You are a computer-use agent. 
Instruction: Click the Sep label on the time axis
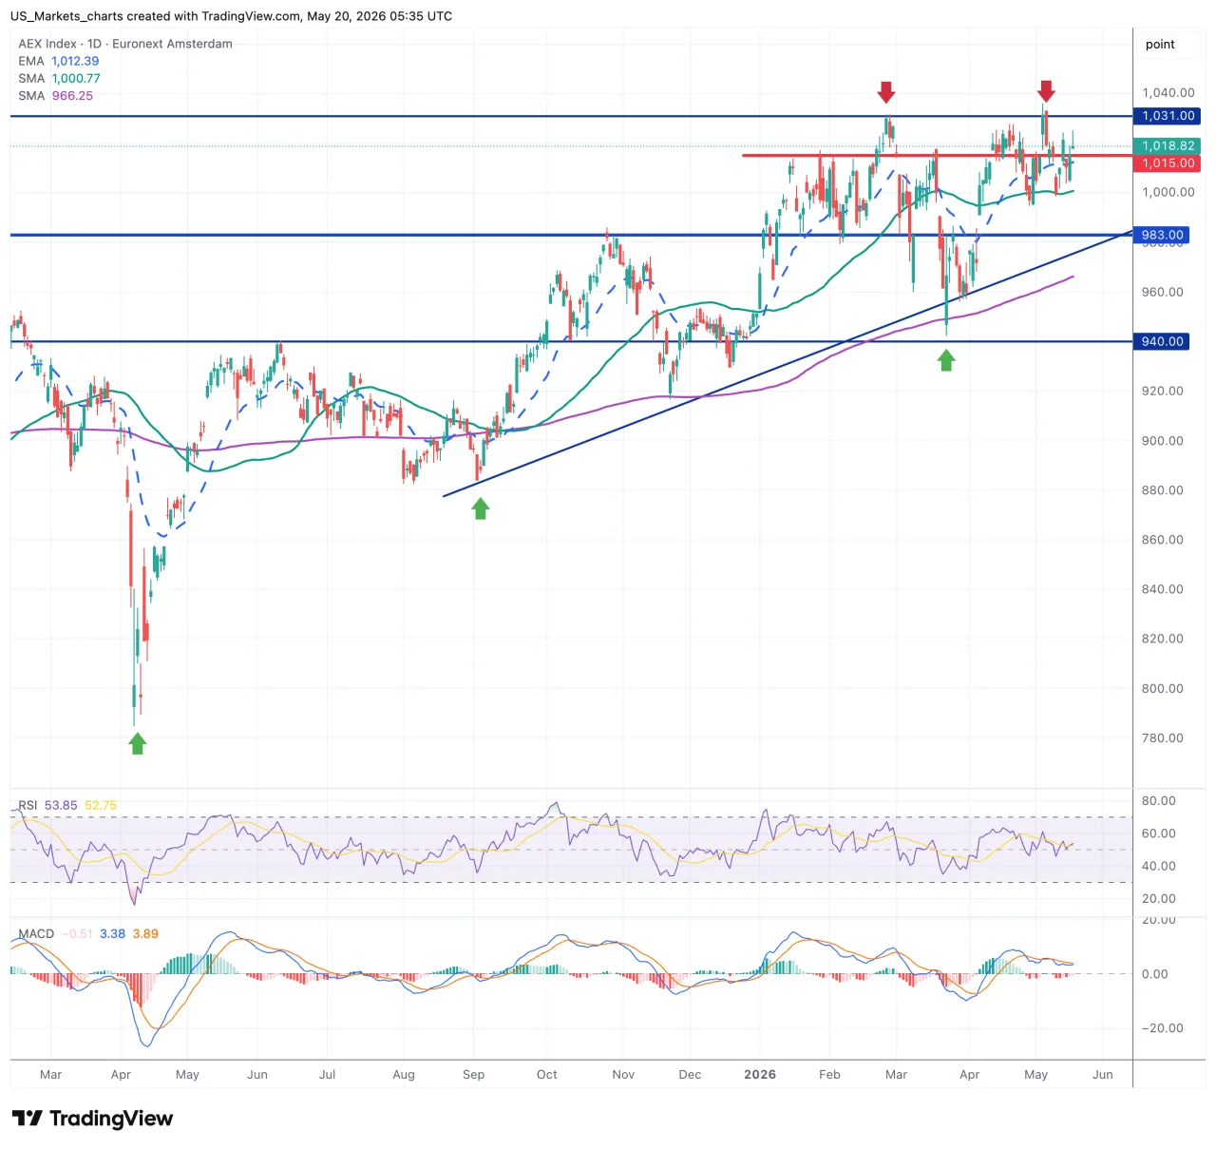[x=473, y=1074]
